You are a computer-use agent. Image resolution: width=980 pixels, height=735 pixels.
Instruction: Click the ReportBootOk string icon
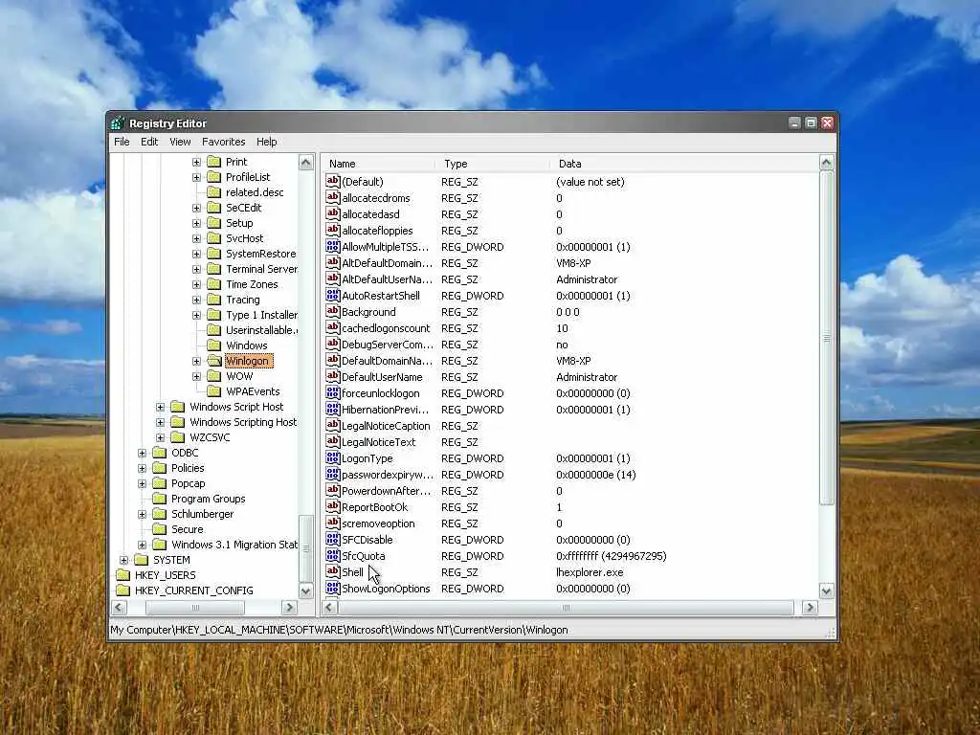tap(332, 506)
